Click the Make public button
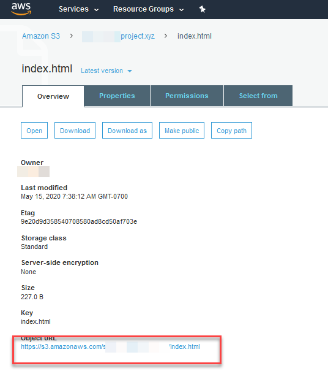 [x=182, y=131]
